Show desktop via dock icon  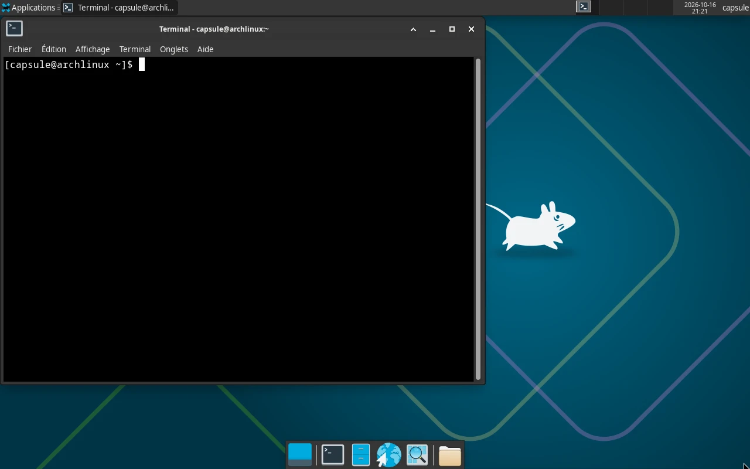(300, 455)
